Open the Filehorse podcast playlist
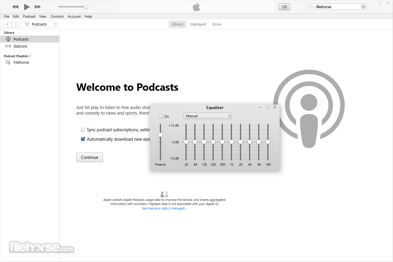This screenshot has height=262, width=393. [30, 62]
